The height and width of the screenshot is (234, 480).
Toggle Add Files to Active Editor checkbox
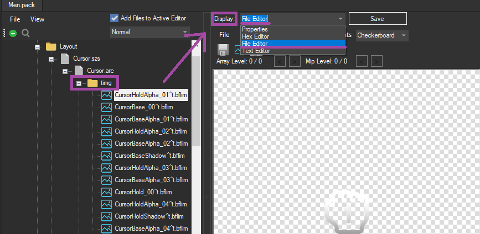115,18
